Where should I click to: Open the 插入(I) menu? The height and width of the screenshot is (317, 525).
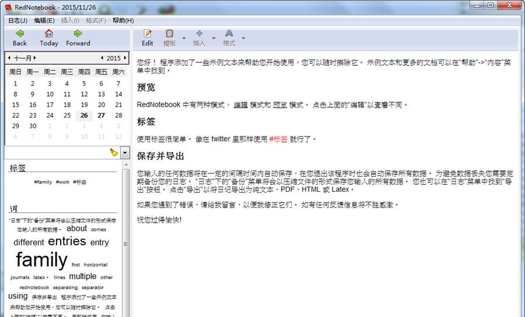coord(70,20)
